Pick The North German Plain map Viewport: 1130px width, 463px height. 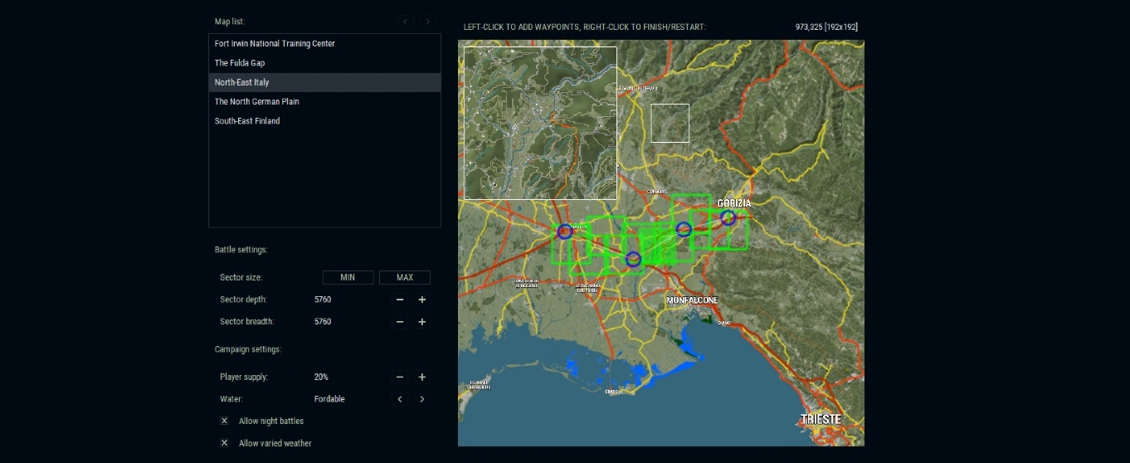[x=256, y=101]
